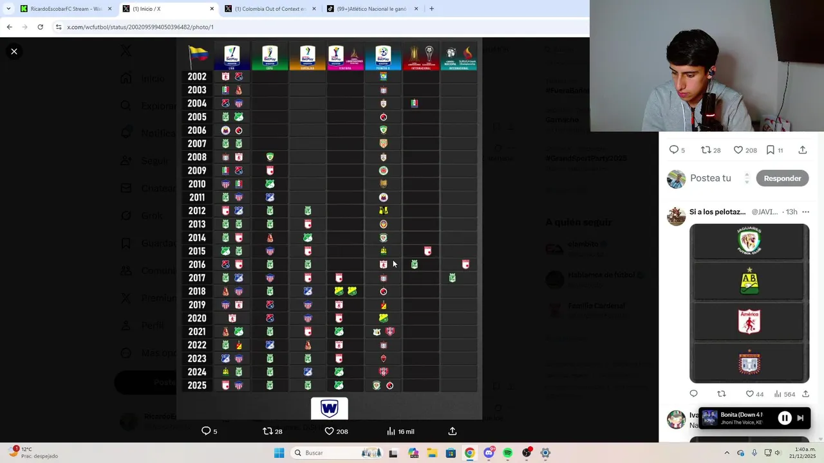Launch Microsoft 365 Copilot from taskbar
The width and height of the screenshot is (824, 463).
click(x=413, y=453)
